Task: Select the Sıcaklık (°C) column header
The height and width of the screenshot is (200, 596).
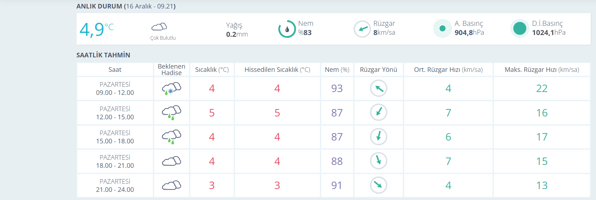Action: click(x=212, y=70)
